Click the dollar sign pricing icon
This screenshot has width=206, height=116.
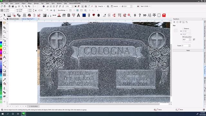coord(135,15)
